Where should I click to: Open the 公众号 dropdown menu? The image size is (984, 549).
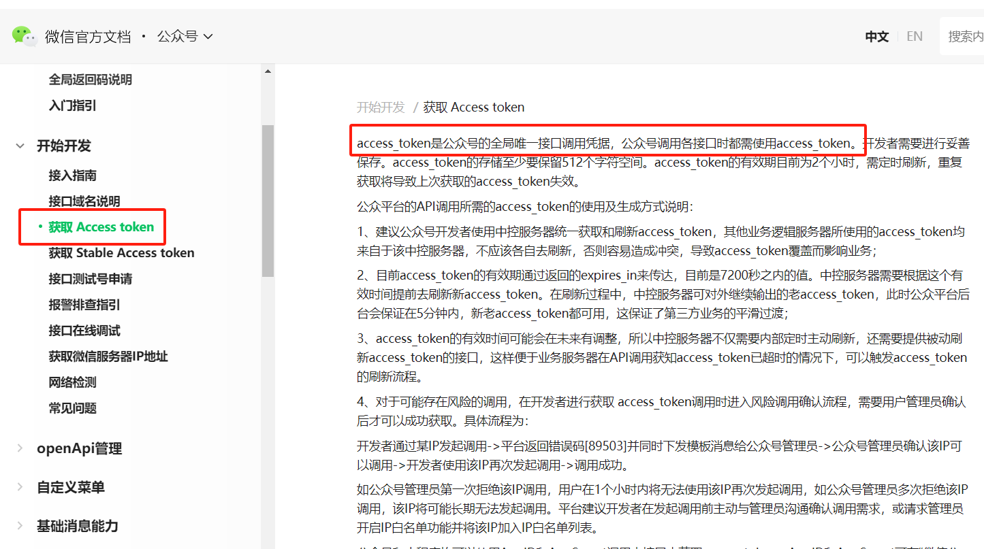click(185, 36)
